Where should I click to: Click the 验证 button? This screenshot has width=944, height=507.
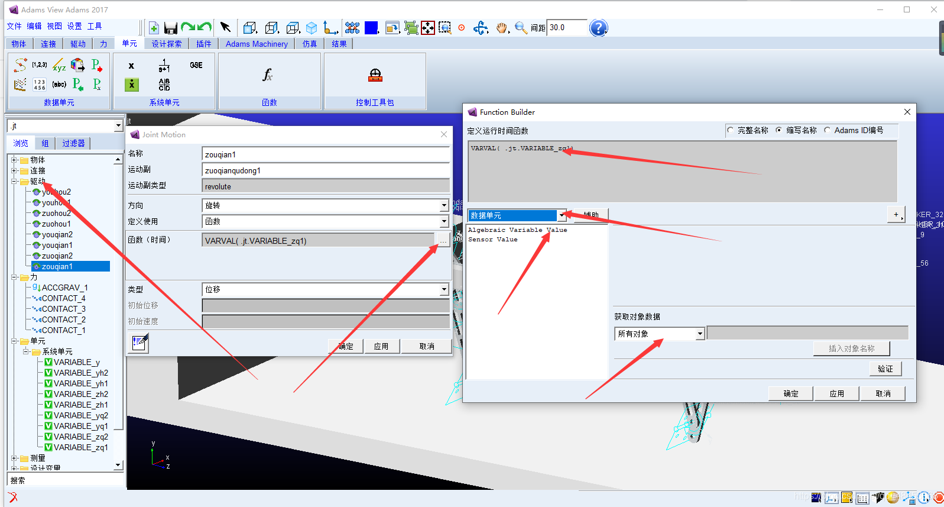tap(885, 369)
